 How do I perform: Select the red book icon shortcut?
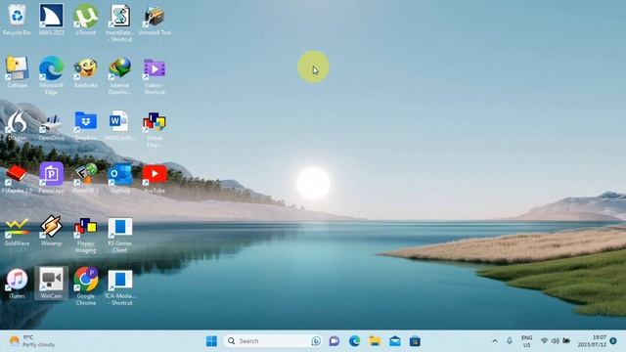point(18,178)
